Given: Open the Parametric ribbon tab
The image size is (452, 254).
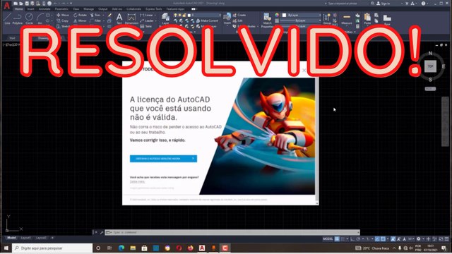Looking at the screenshot, I should click(x=61, y=9).
